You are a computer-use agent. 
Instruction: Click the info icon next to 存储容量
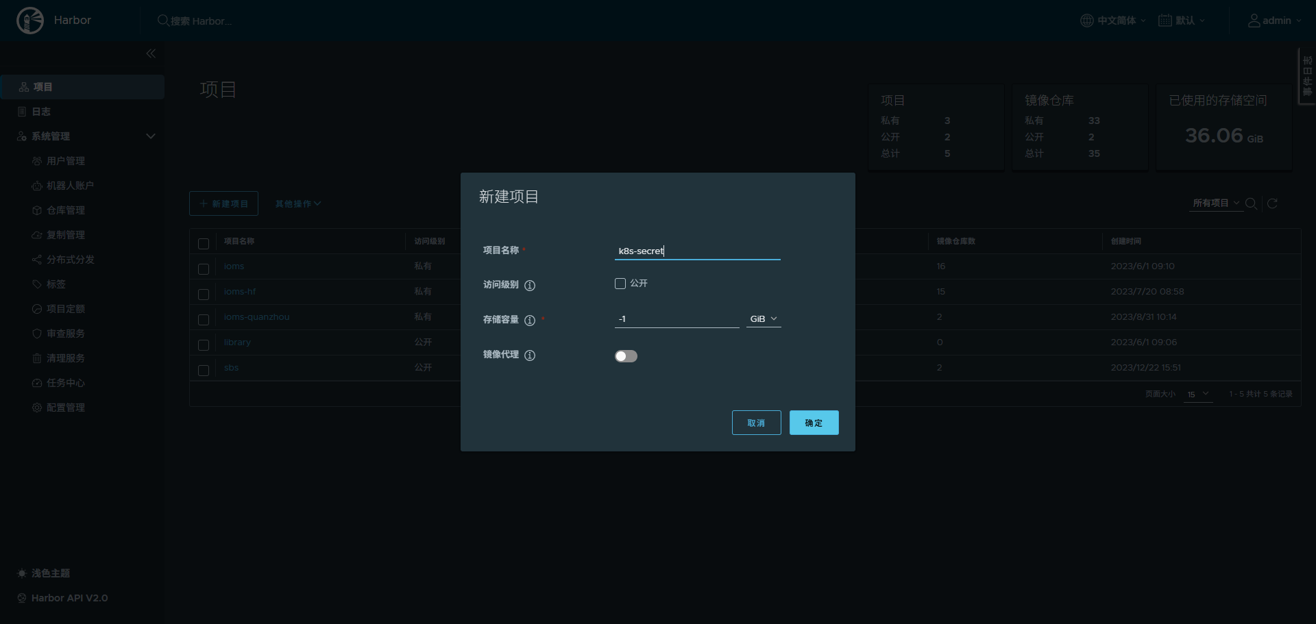[530, 321]
